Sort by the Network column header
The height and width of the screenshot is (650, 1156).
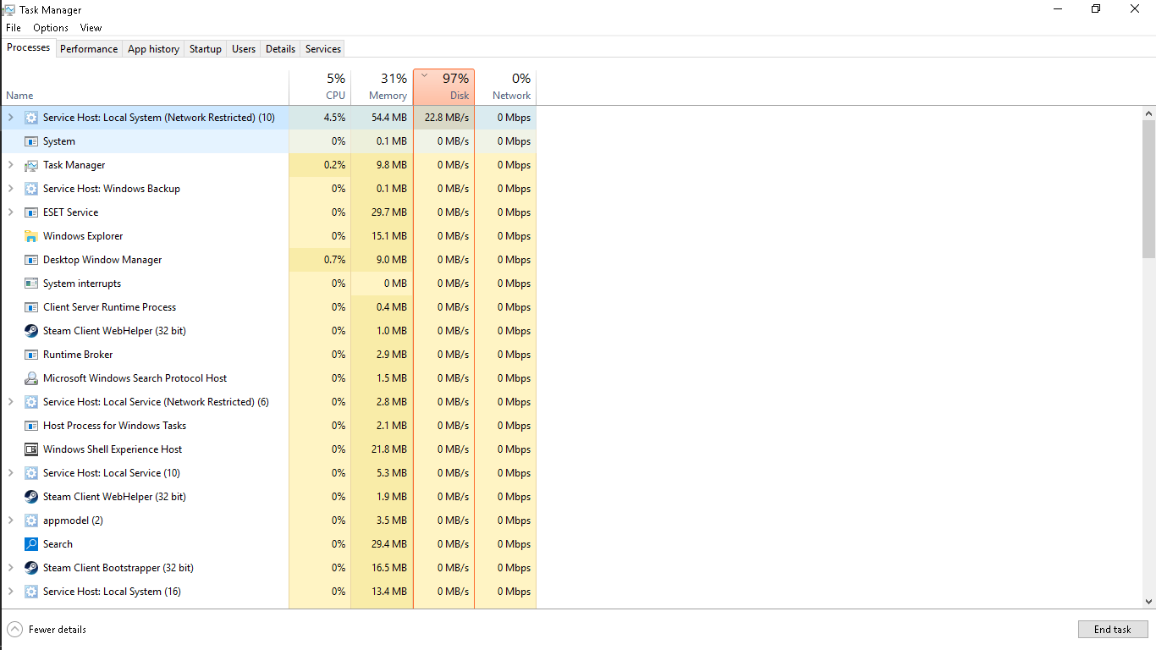coord(506,87)
